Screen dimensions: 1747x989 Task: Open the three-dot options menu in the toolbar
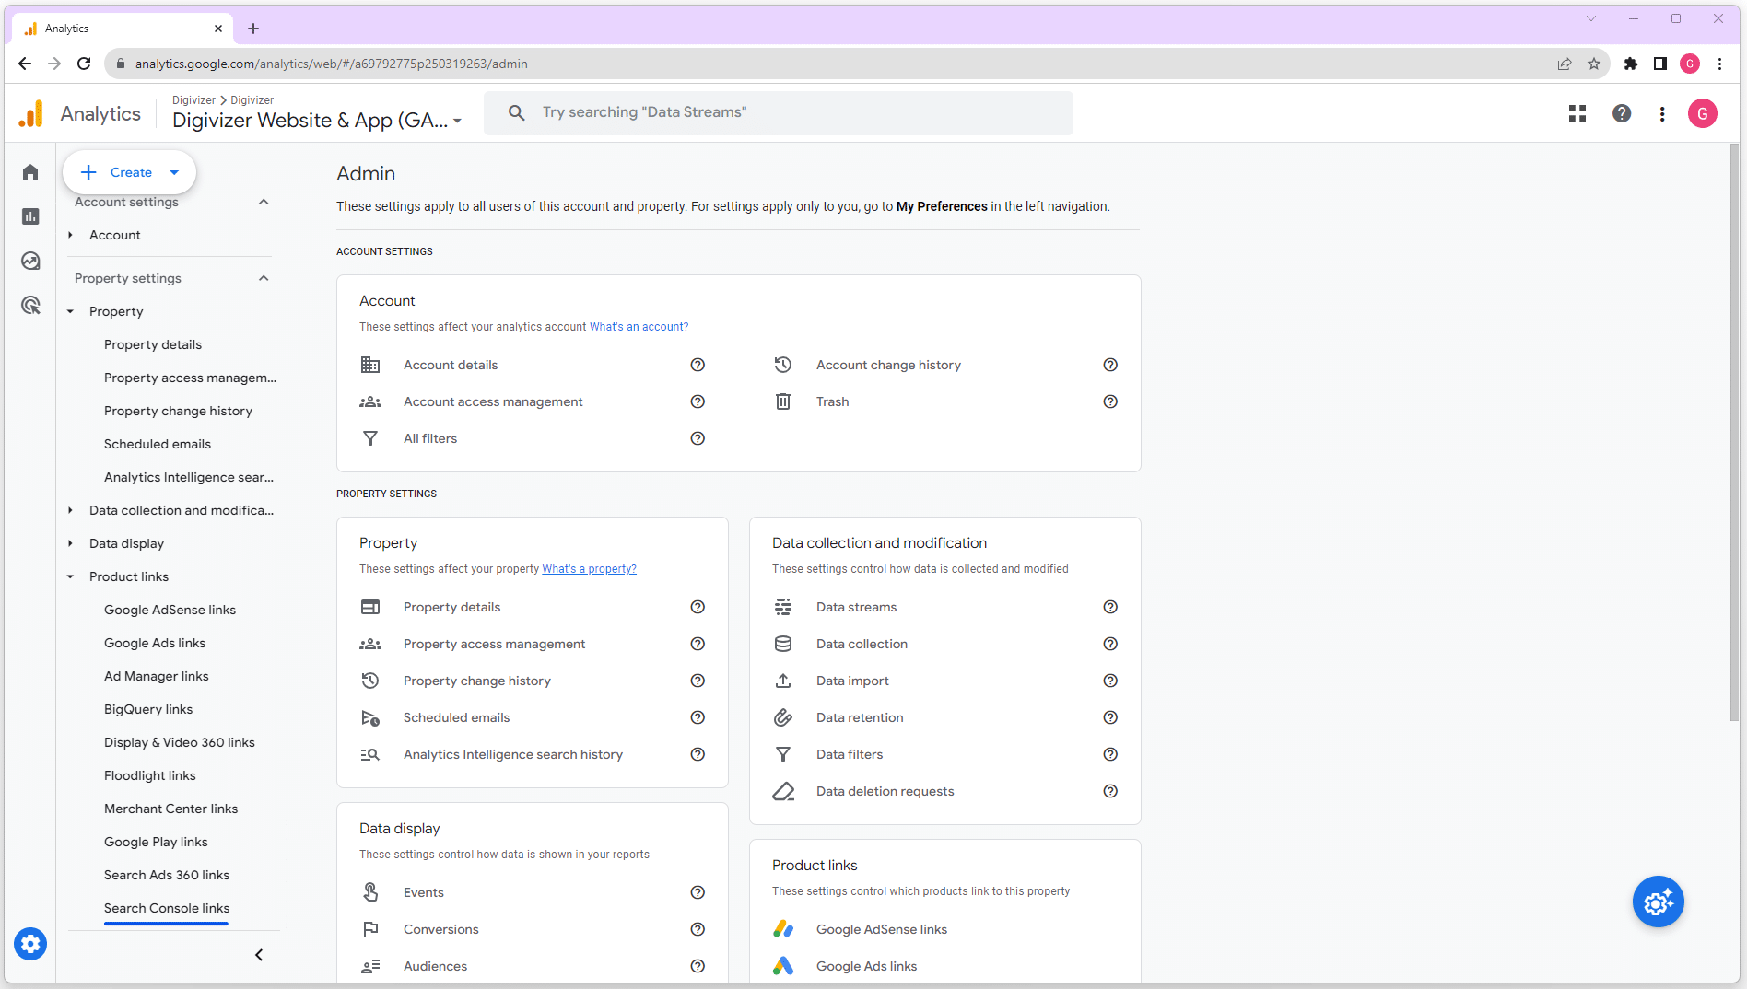(x=1662, y=113)
